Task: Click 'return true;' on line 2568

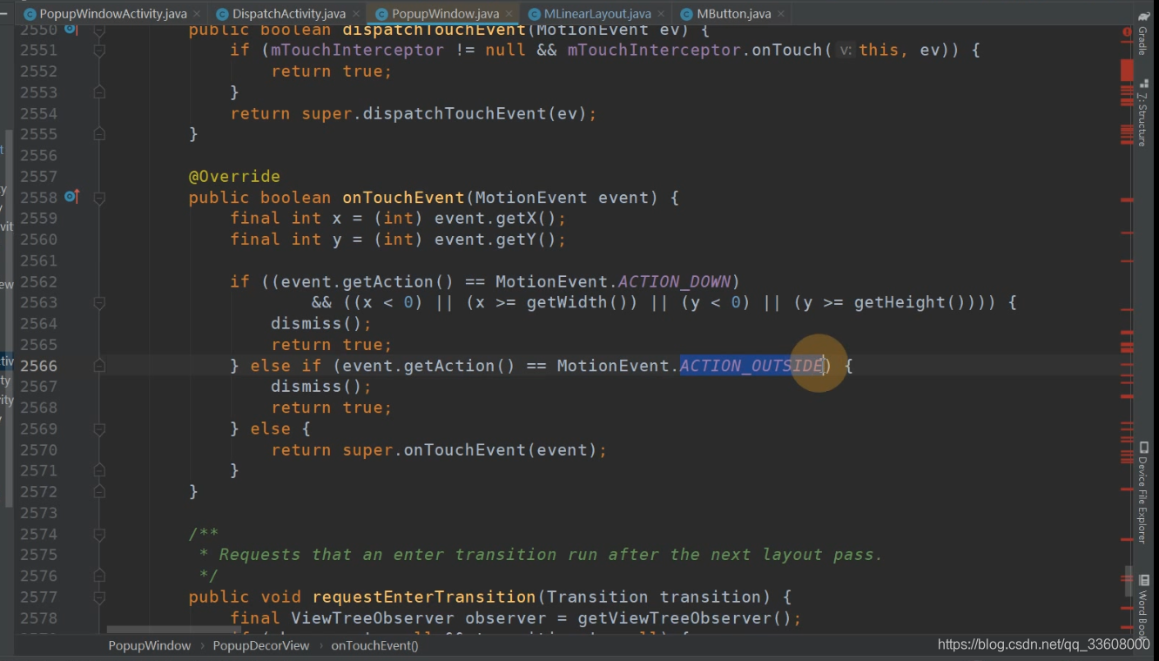Action: 332,408
